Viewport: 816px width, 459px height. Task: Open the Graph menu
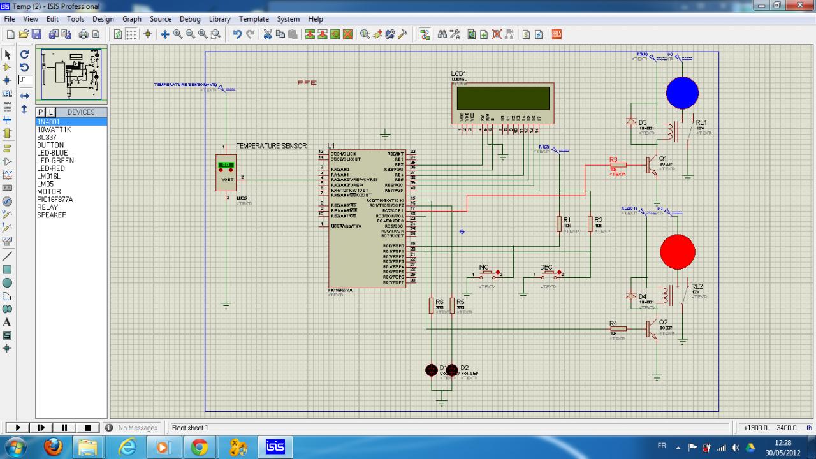click(132, 19)
